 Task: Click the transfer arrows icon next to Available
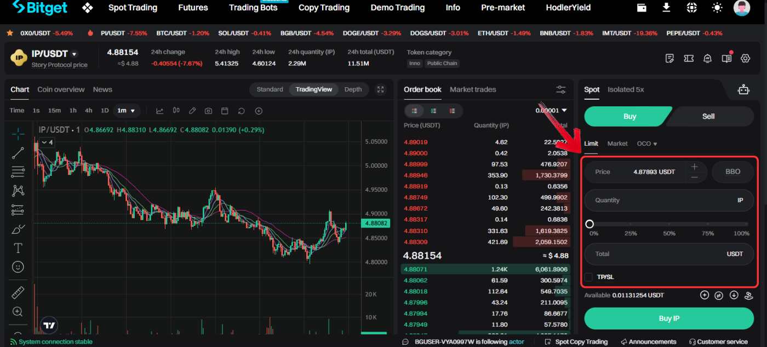point(719,295)
